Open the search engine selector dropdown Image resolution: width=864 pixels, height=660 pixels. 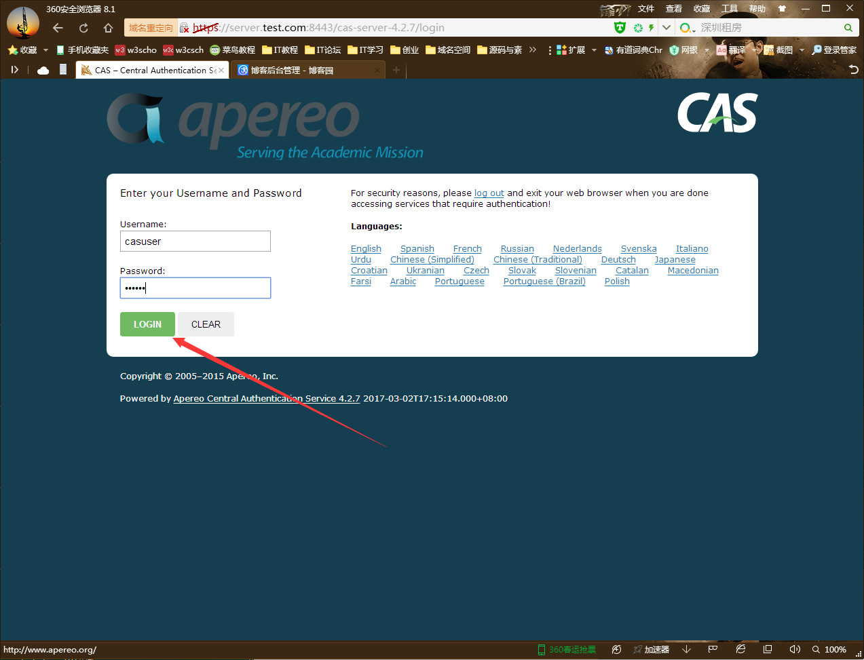pyautogui.click(x=688, y=28)
